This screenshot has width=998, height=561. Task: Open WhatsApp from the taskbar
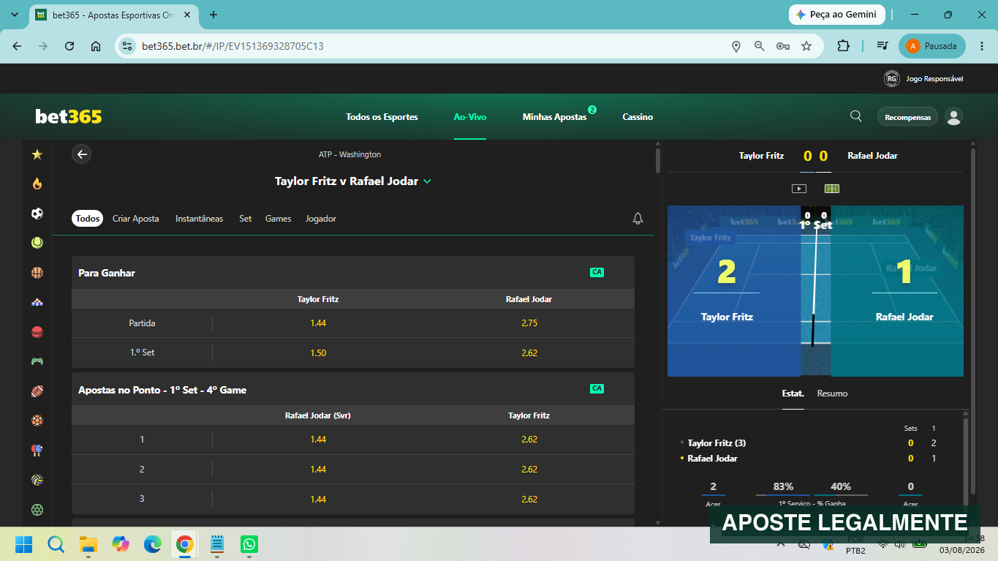click(x=249, y=544)
